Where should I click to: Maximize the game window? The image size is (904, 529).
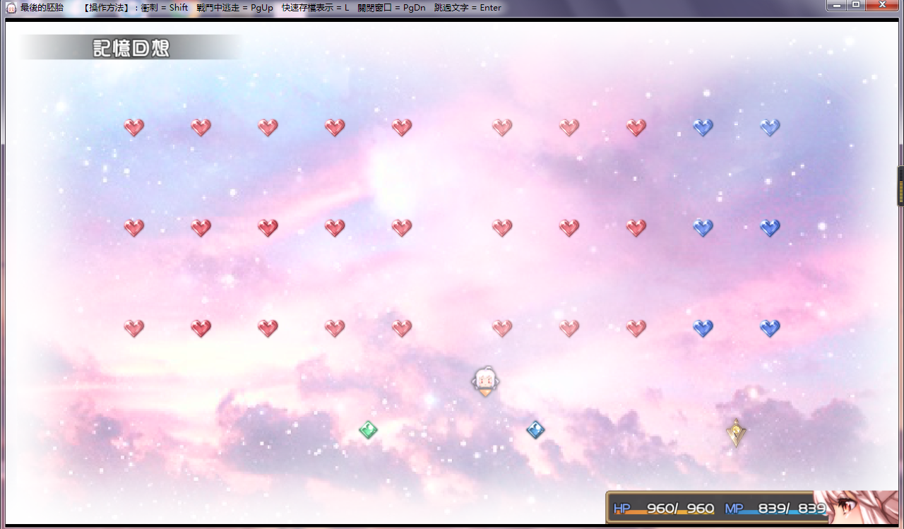[x=856, y=5]
